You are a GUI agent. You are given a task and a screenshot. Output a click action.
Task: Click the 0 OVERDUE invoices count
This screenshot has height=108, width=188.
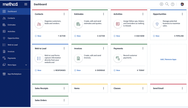[100, 70]
